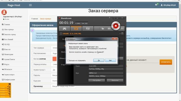Open the "Нужен MySQL?" dropdown

pyautogui.click(x=54, y=70)
